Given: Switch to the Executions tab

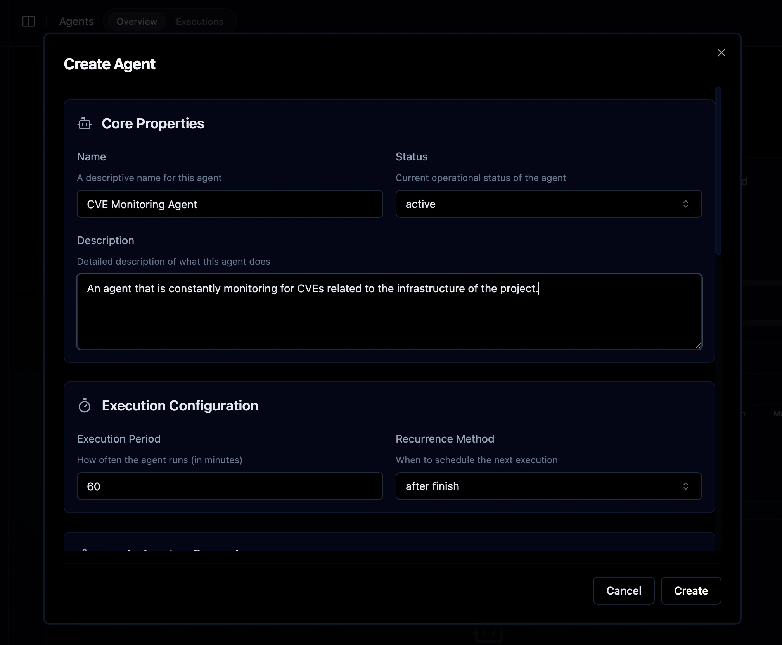Looking at the screenshot, I should pos(199,21).
